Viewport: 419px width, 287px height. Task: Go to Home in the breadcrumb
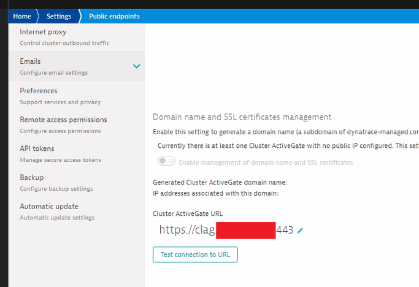[22, 16]
